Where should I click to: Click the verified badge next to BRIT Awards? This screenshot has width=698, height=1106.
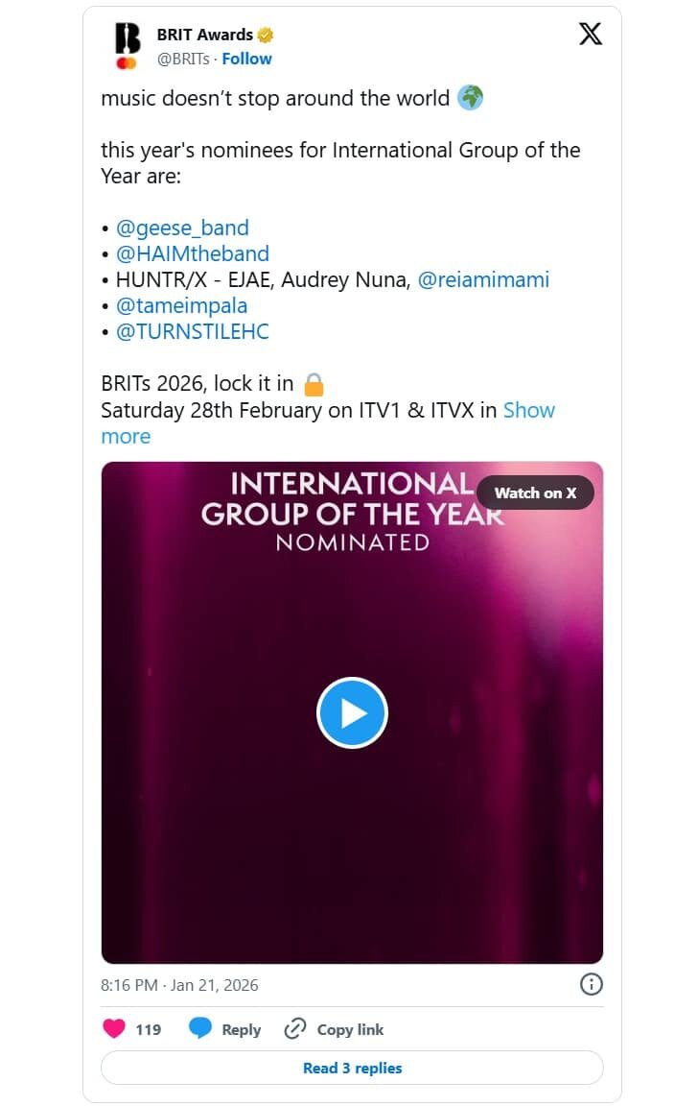pyautogui.click(x=264, y=34)
